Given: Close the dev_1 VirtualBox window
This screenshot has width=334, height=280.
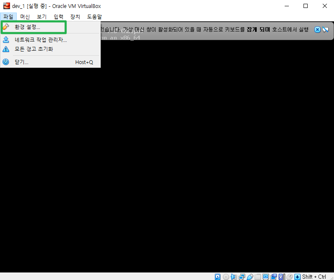Looking at the screenshot, I should [x=325, y=6].
